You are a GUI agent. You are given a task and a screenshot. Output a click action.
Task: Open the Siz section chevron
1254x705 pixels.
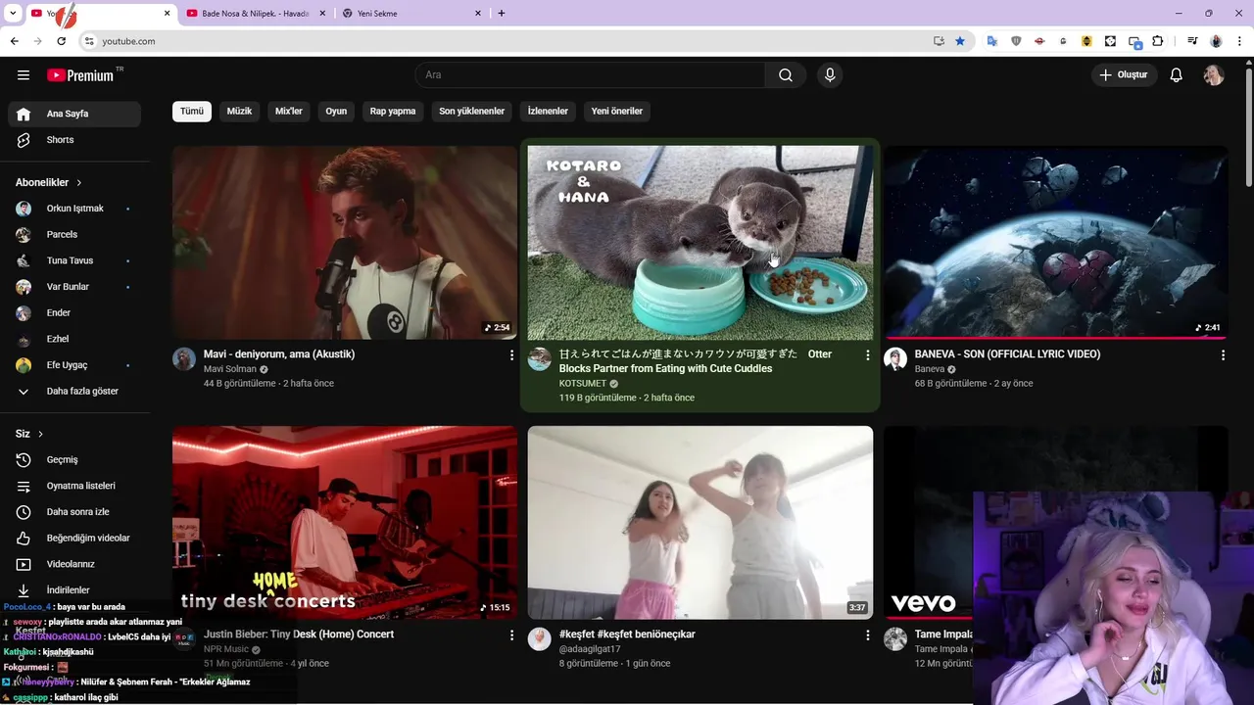pos(40,434)
